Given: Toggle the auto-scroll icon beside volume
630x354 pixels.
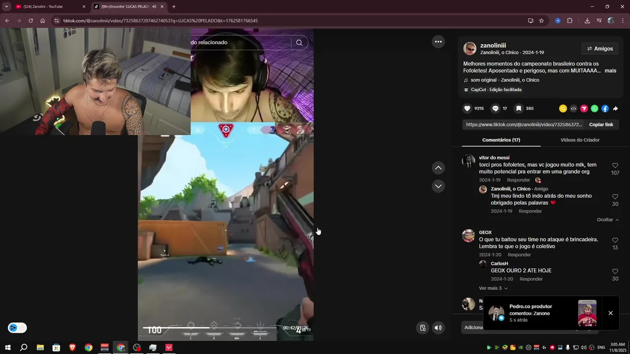Looking at the screenshot, I should (423, 328).
